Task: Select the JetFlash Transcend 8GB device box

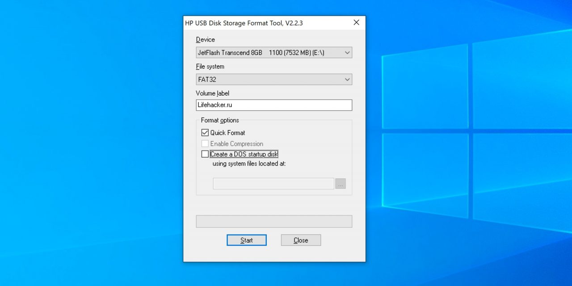Action: 268,53
